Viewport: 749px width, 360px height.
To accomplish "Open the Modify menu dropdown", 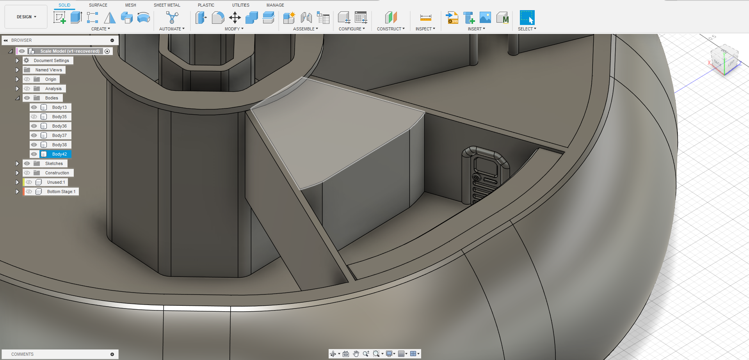I will 234,29.
